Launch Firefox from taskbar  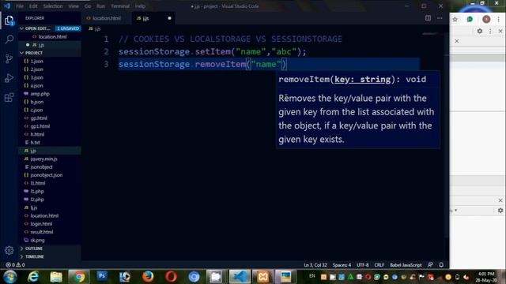pyautogui.click(x=148, y=277)
